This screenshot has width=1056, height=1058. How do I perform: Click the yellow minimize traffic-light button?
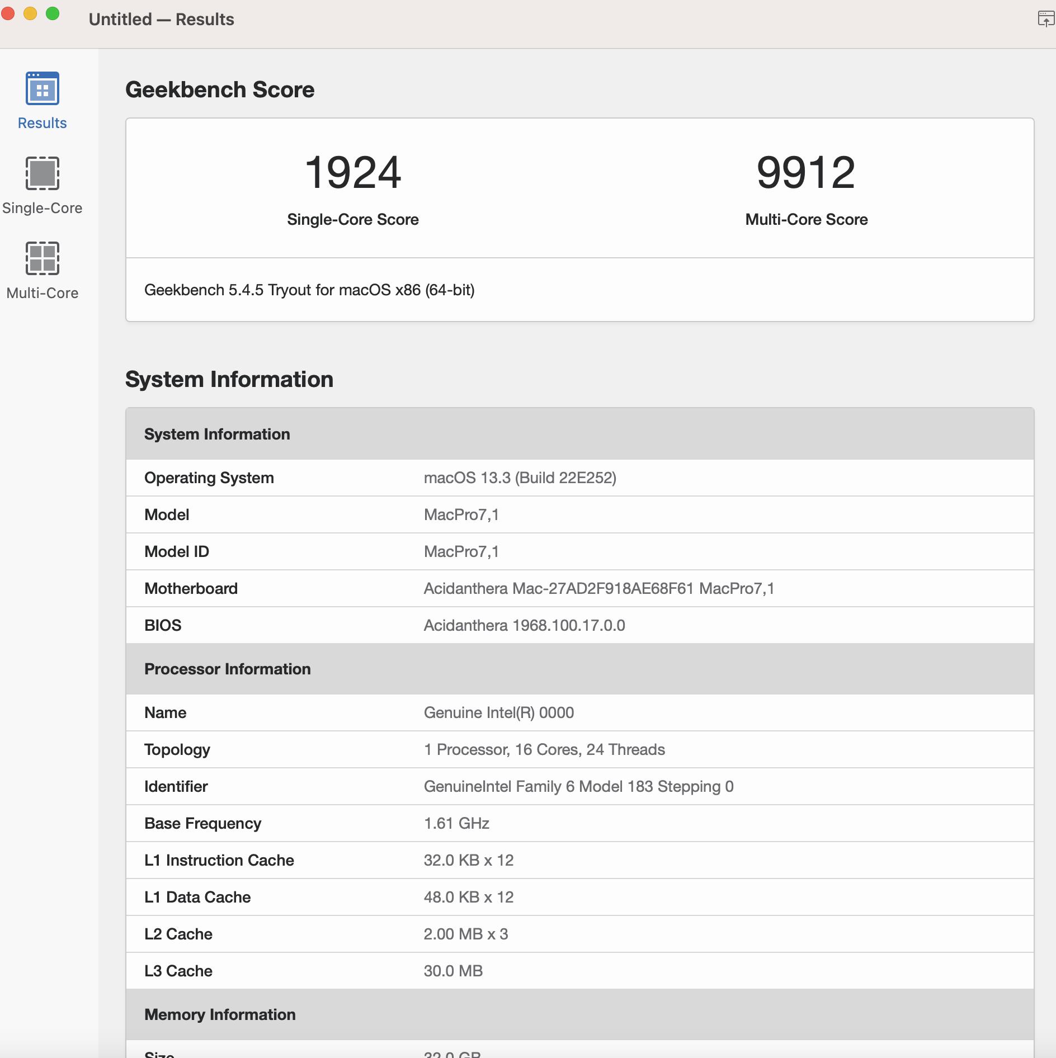[x=30, y=12]
